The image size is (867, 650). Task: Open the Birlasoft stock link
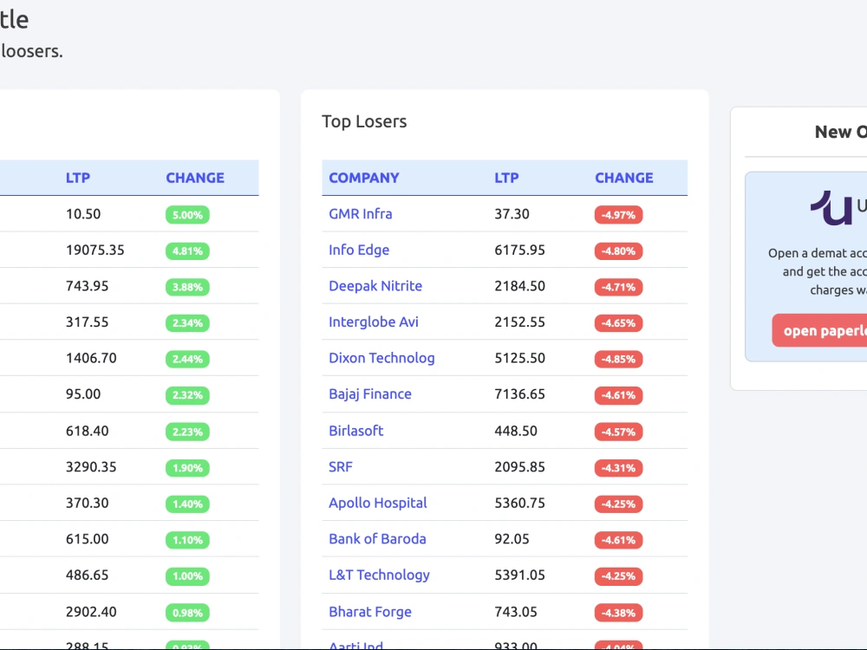356,431
